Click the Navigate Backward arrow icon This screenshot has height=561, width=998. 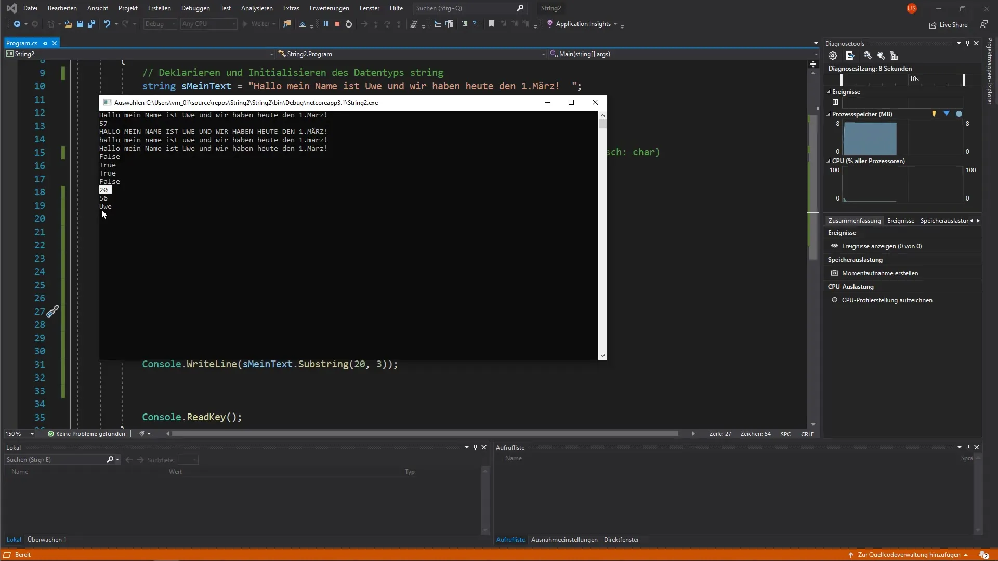[x=17, y=24]
